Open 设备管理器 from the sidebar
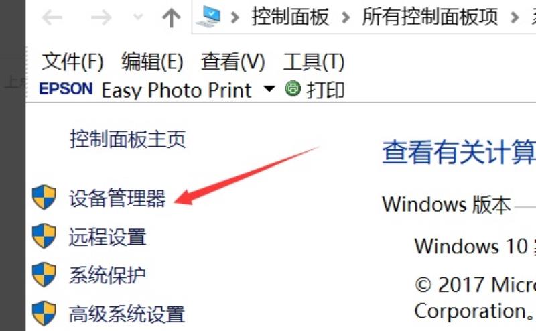The image size is (536, 331). point(118,198)
